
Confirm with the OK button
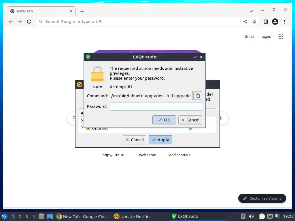(x=164, y=120)
